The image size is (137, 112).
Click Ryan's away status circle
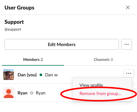point(32,93)
